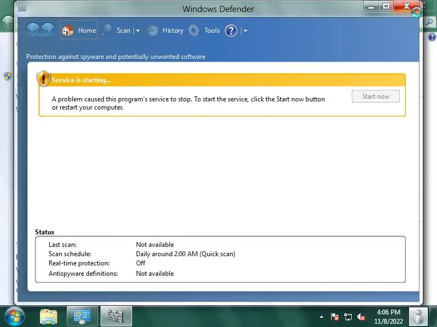Open Tools via the gear icon
Screen dimensions: 437x327
point(194,31)
